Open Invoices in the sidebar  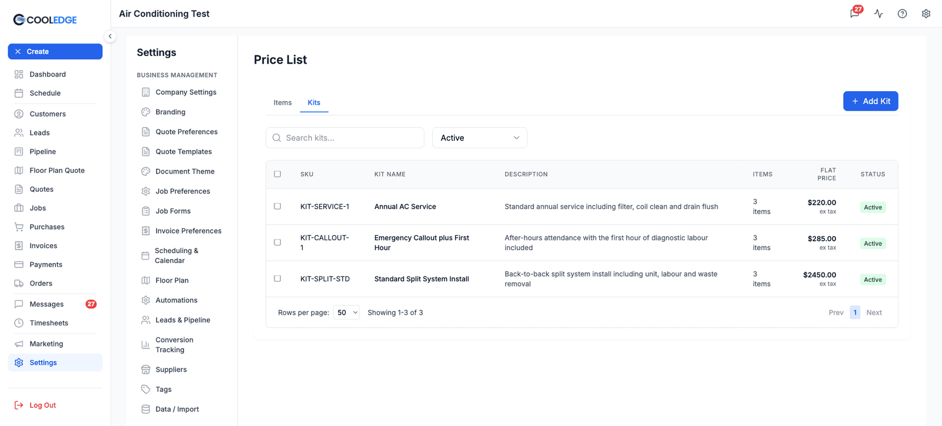point(55,245)
